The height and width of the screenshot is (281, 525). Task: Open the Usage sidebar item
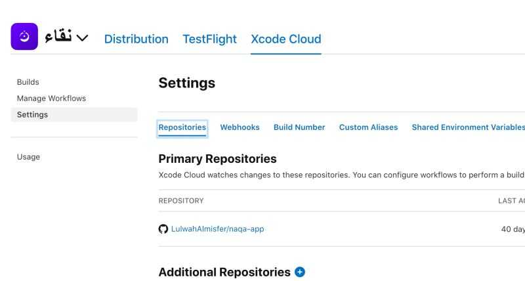pos(29,157)
